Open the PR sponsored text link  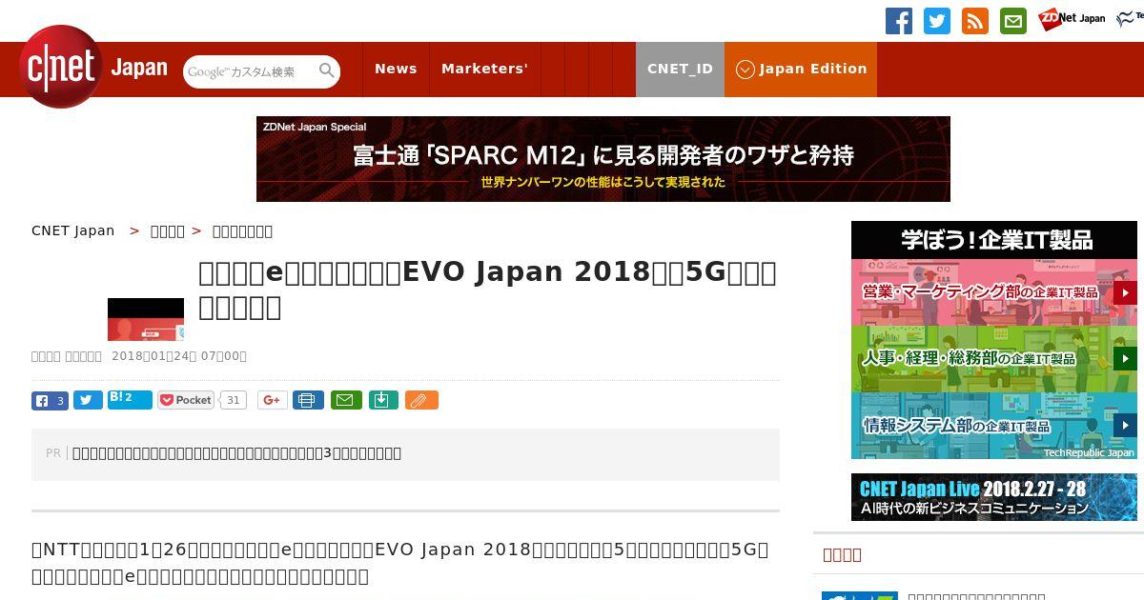click(236, 453)
